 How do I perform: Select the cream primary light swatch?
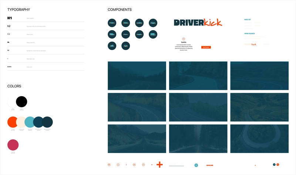pyautogui.click(x=21, y=122)
